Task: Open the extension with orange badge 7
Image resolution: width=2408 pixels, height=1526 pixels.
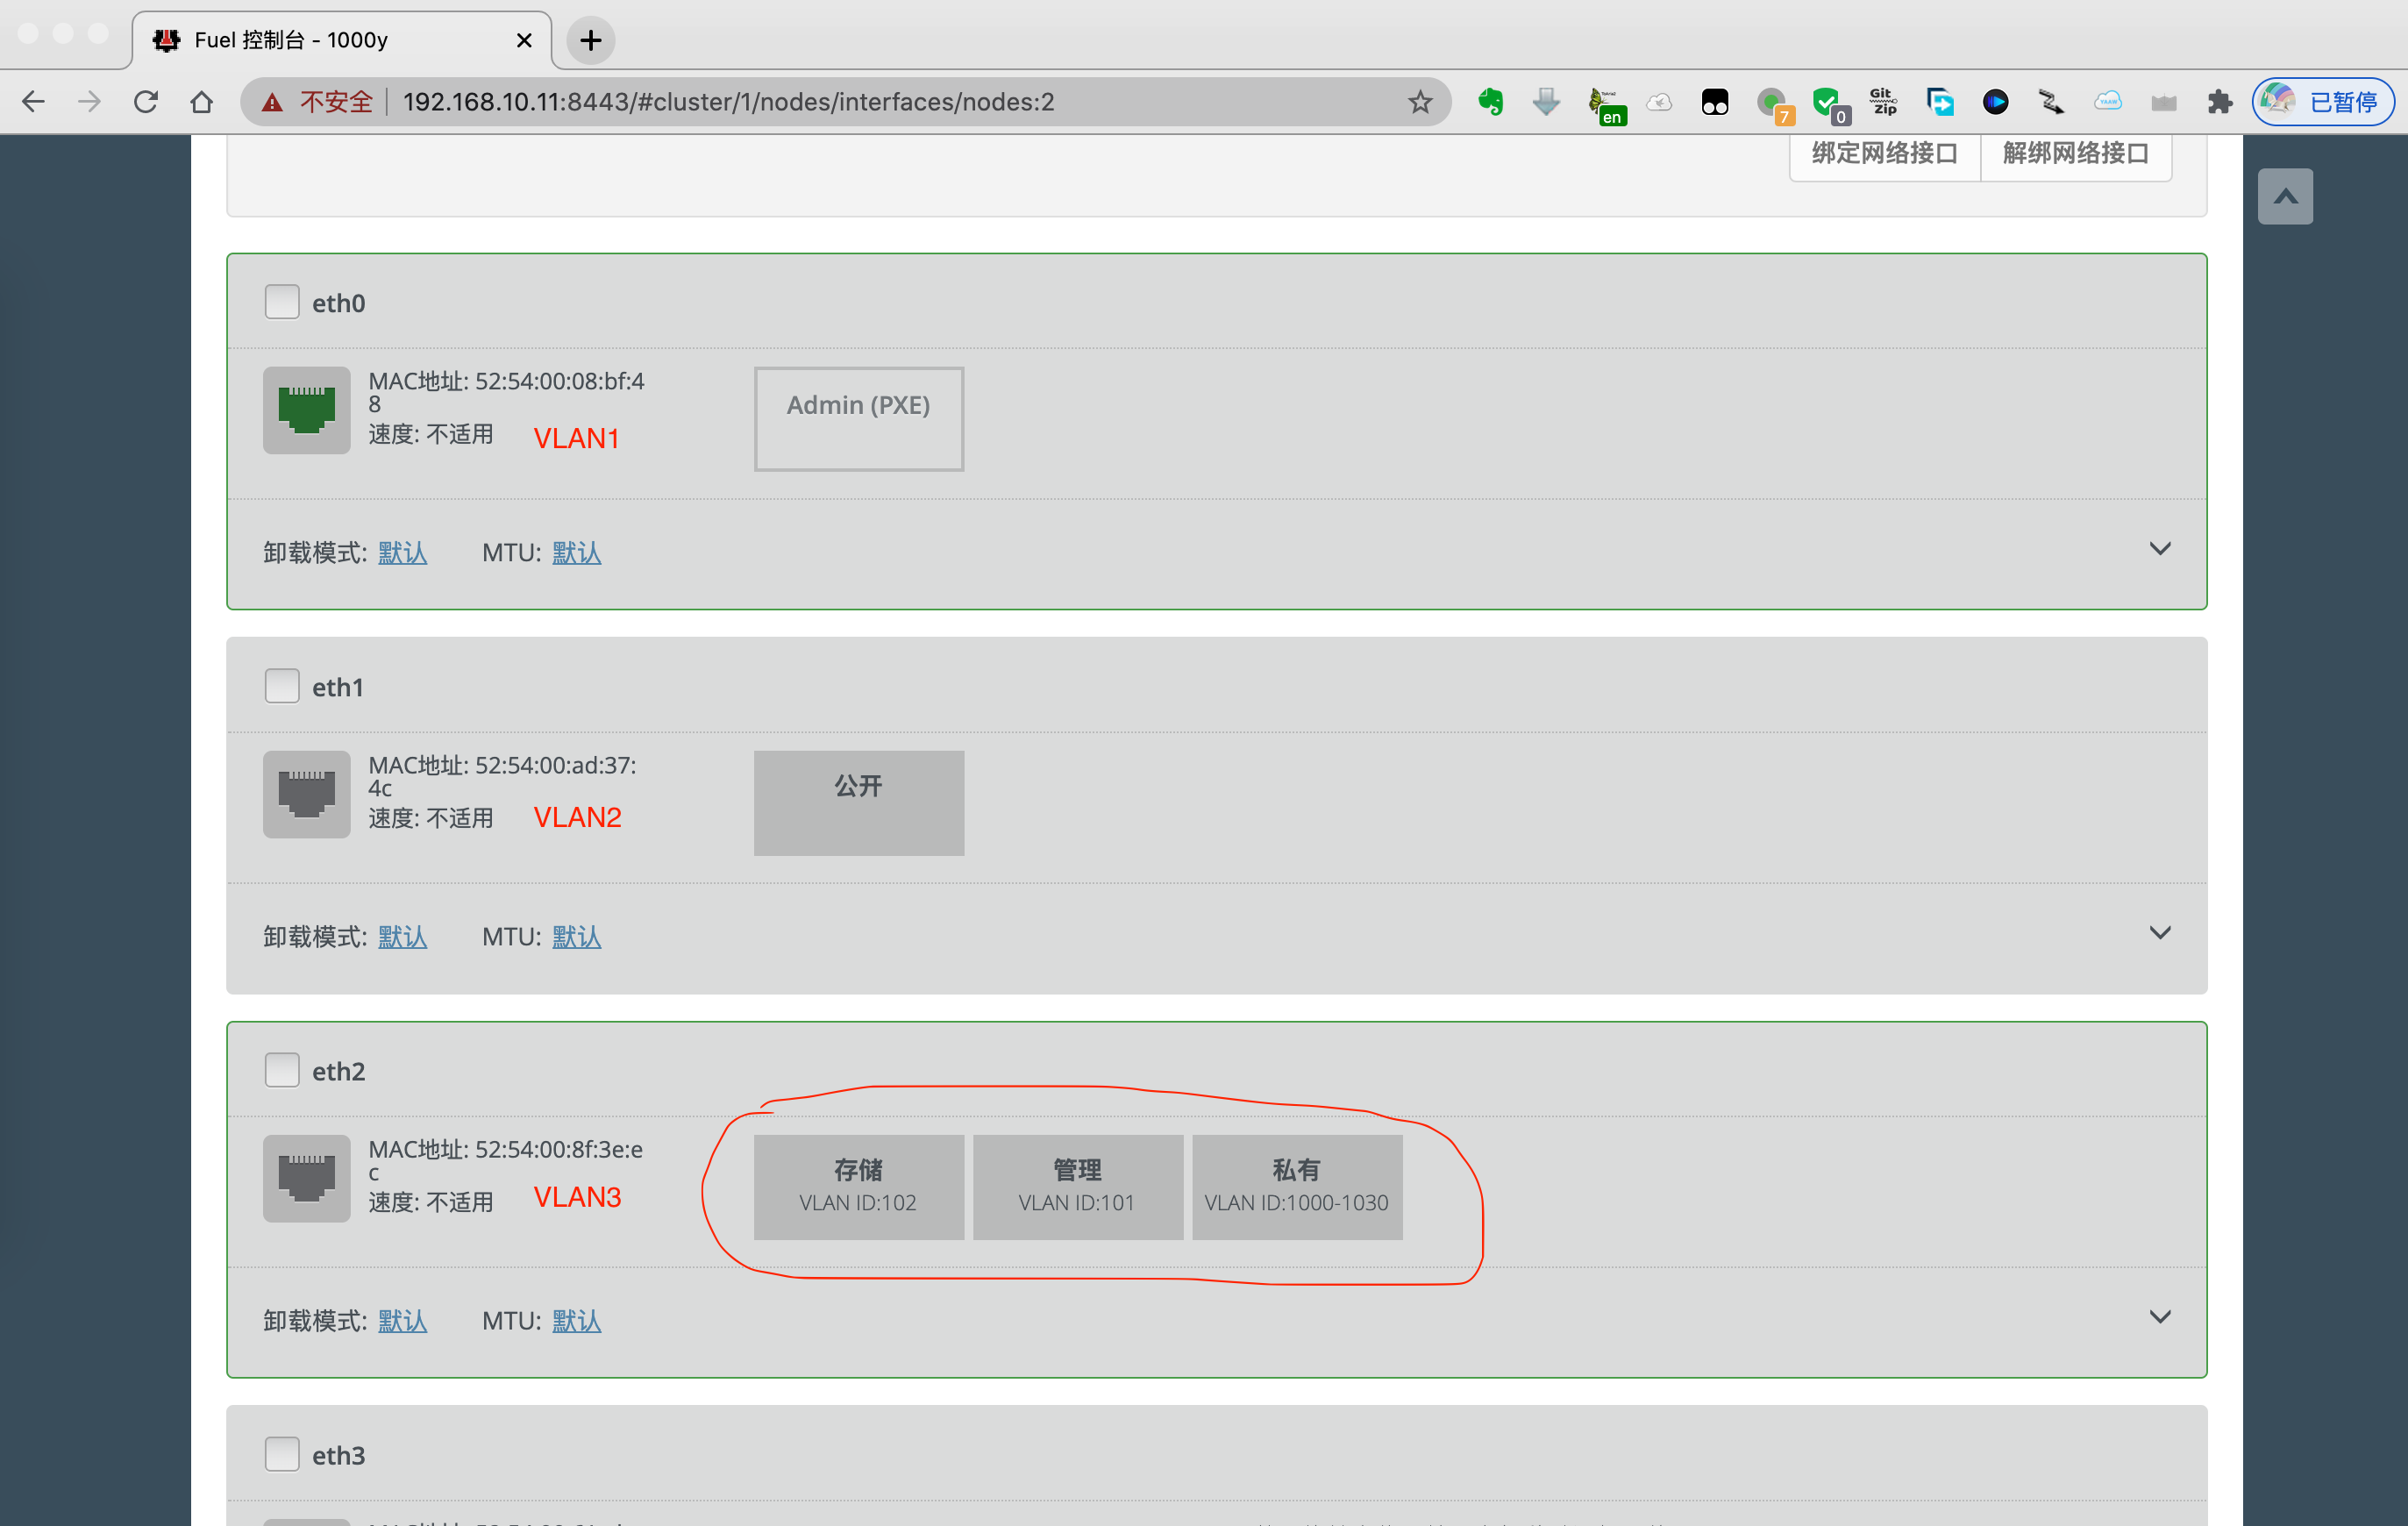Action: (x=1774, y=104)
